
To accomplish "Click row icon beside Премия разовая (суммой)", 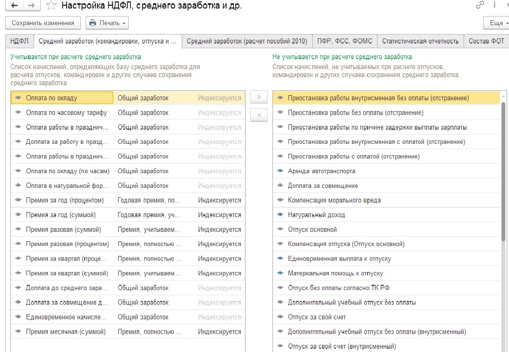I will point(18,229).
